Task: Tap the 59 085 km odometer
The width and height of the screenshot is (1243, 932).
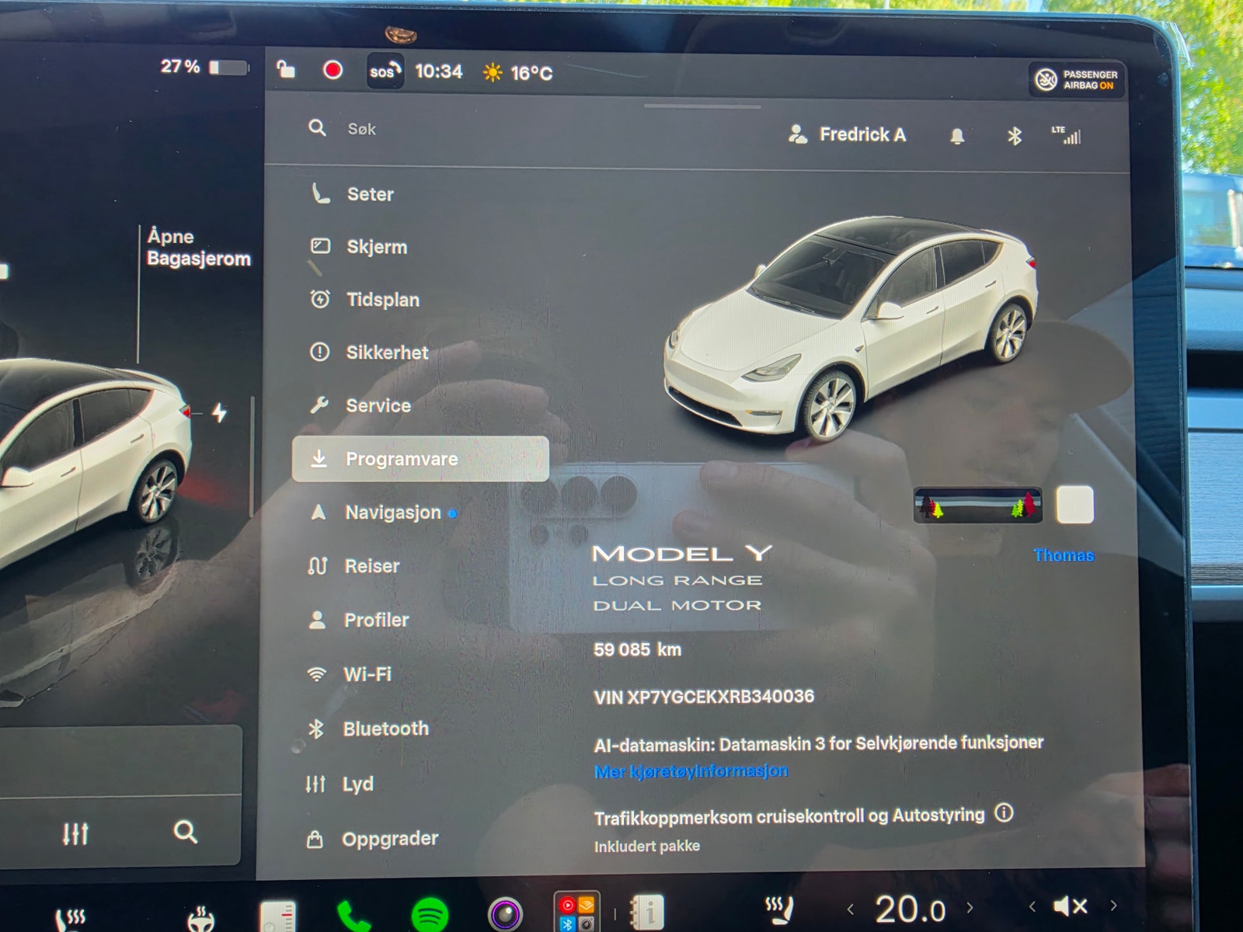Action: click(x=637, y=649)
